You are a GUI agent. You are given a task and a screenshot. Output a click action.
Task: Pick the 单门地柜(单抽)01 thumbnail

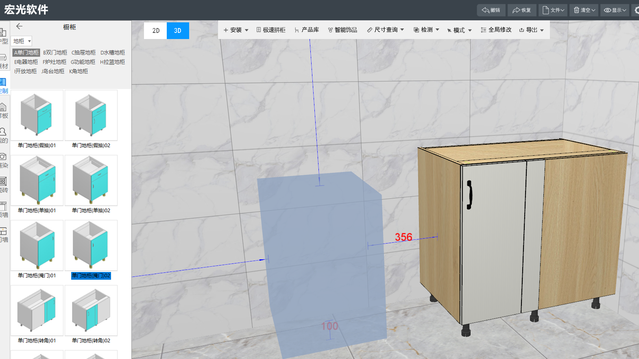pos(37,180)
